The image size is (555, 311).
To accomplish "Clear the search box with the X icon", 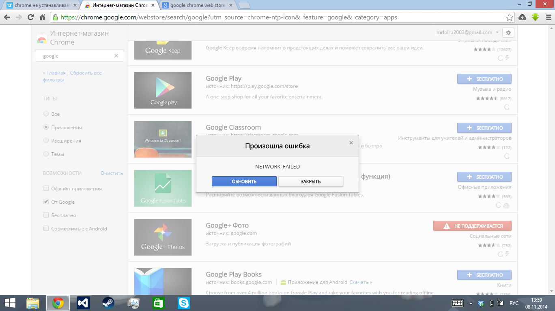I will [116, 56].
